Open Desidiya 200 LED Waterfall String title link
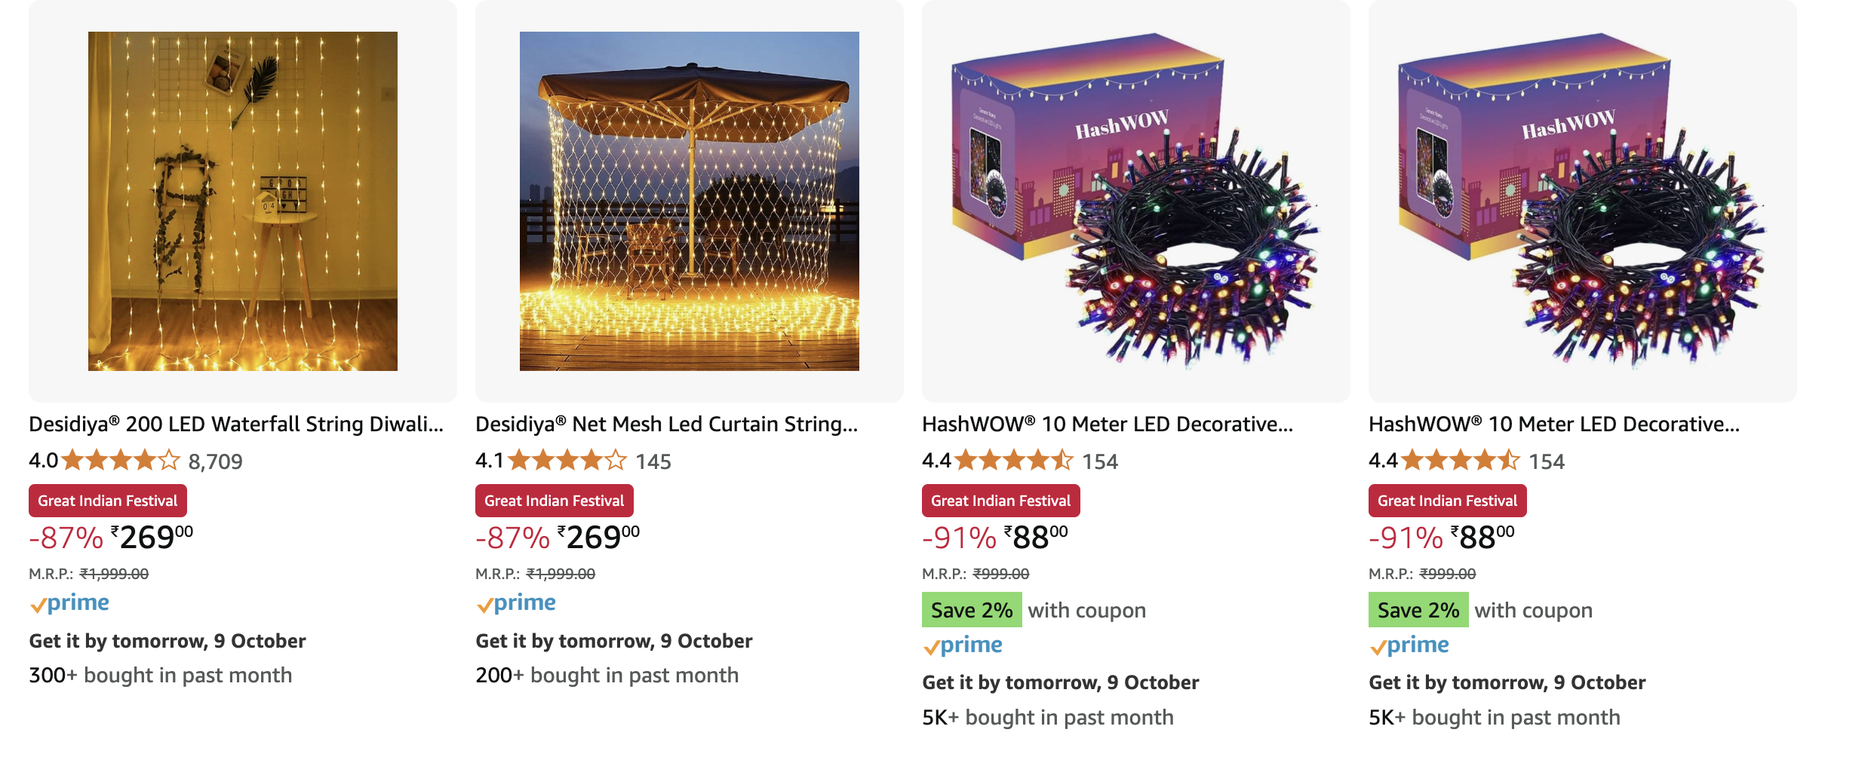Image resolution: width=1865 pixels, height=757 pixels. click(x=235, y=424)
